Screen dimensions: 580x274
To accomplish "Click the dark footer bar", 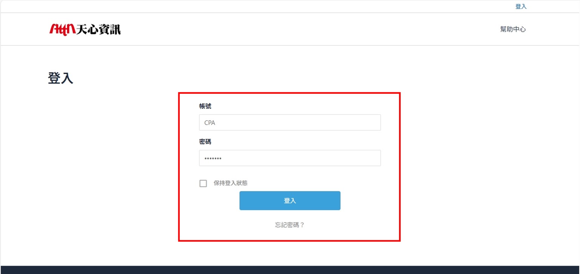I will pos(290,270).
